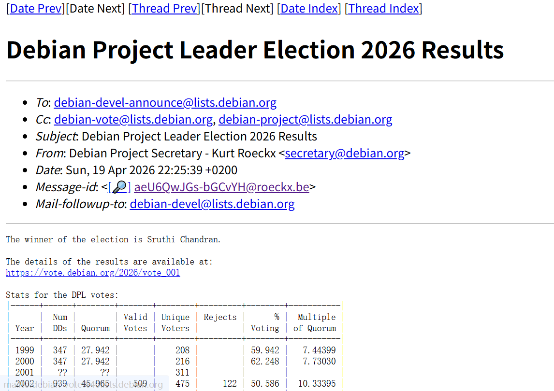Screen dimensions: 554x391
Task: Click the Multiple of Quorum column header
Action: pos(315,322)
